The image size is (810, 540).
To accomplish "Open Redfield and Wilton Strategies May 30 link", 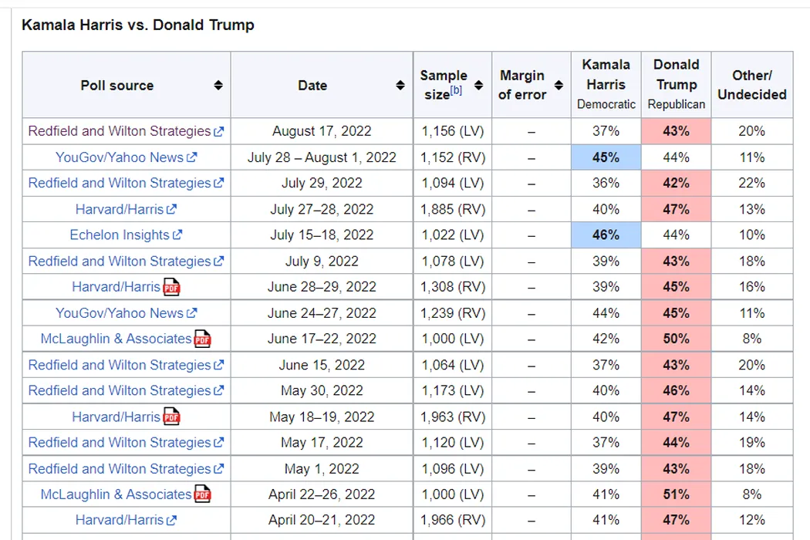I will pyautogui.click(x=120, y=390).
